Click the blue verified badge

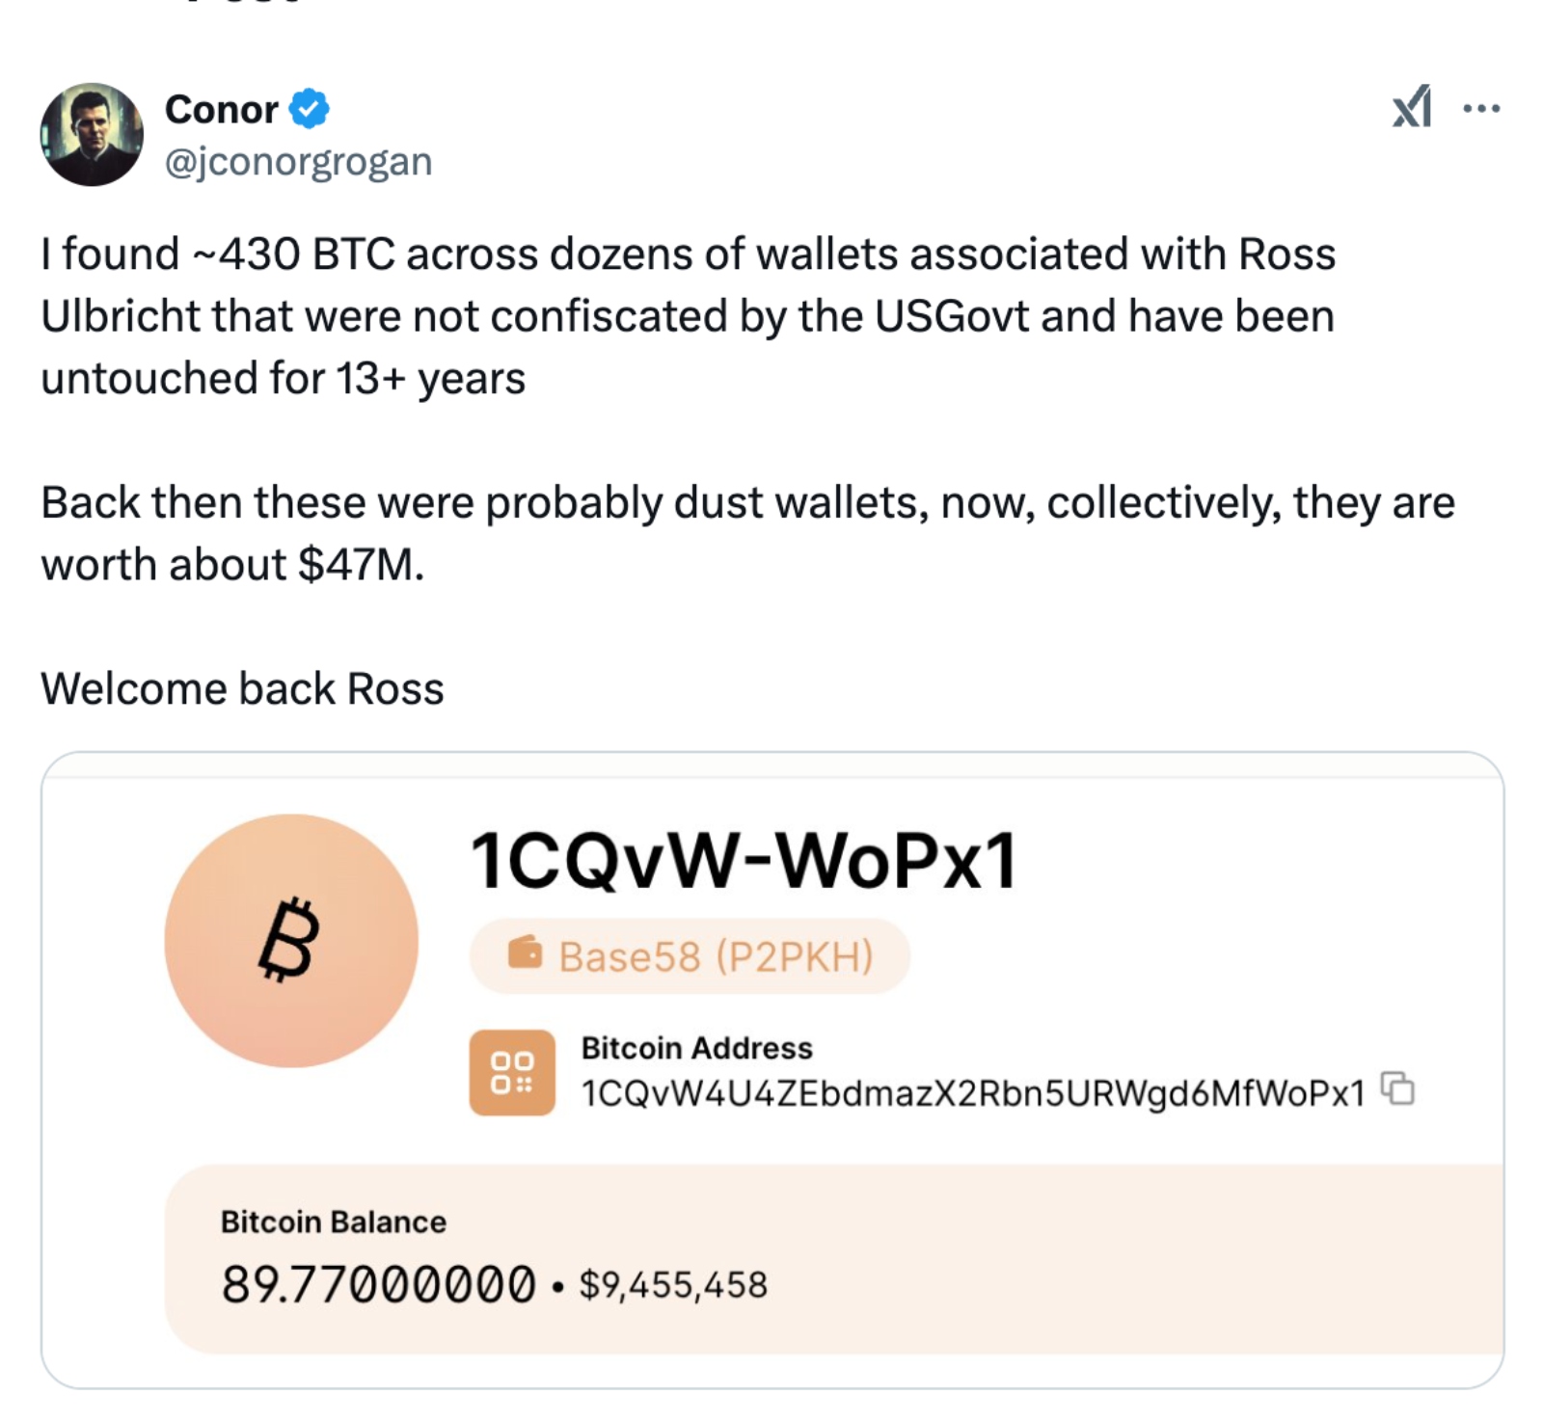(x=310, y=108)
